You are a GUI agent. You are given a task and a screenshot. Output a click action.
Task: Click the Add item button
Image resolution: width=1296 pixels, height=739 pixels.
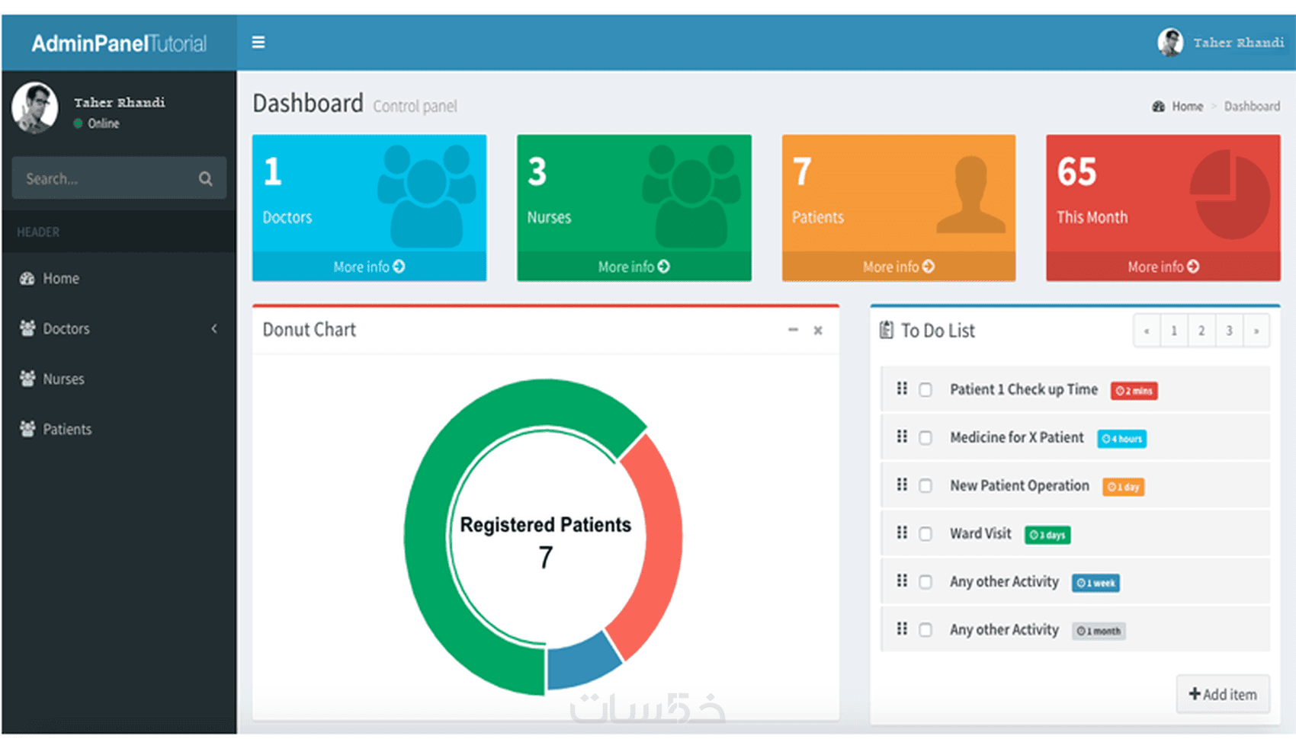click(1223, 694)
